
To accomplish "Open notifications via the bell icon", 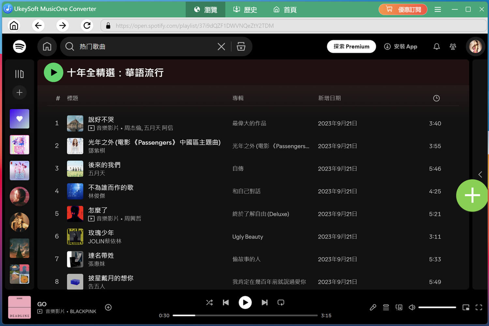I will (437, 47).
